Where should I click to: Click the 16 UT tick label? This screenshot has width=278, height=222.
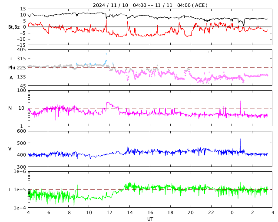point(150,212)
